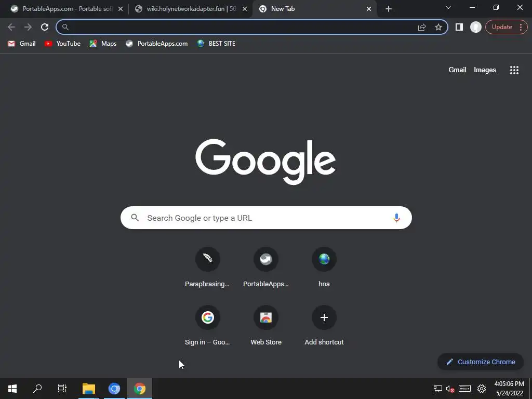Viewport: 532px width, 399px height.
Task: Click the Update button
Action: [x=502, y=27]
